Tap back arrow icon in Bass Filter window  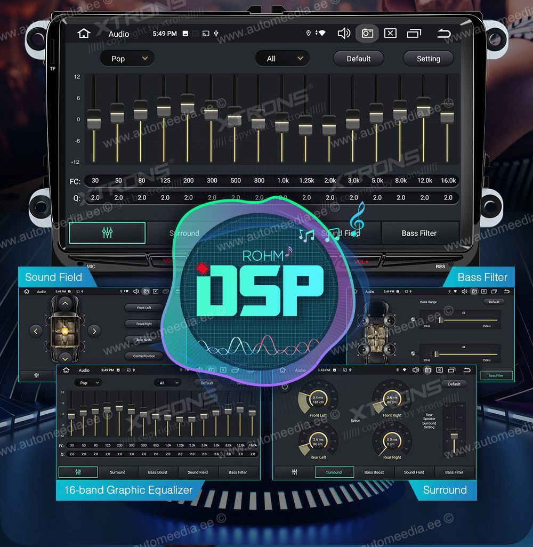(x=507, y=291)
